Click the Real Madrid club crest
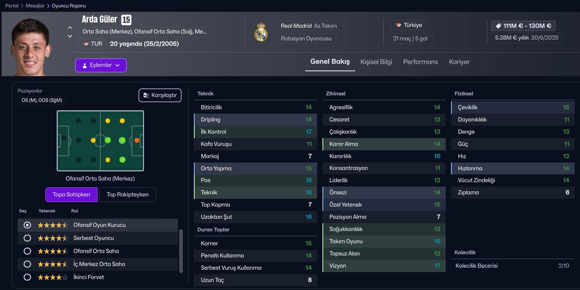 (261, 33)
